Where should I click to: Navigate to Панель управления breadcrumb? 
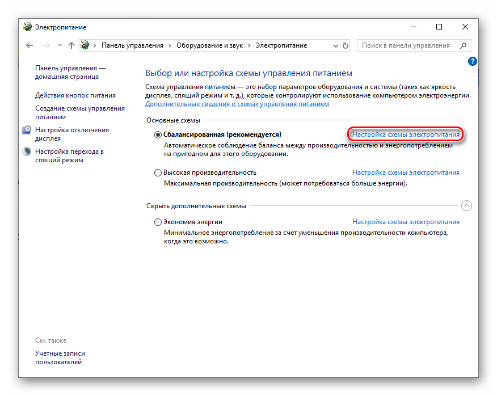pos(132,45)
